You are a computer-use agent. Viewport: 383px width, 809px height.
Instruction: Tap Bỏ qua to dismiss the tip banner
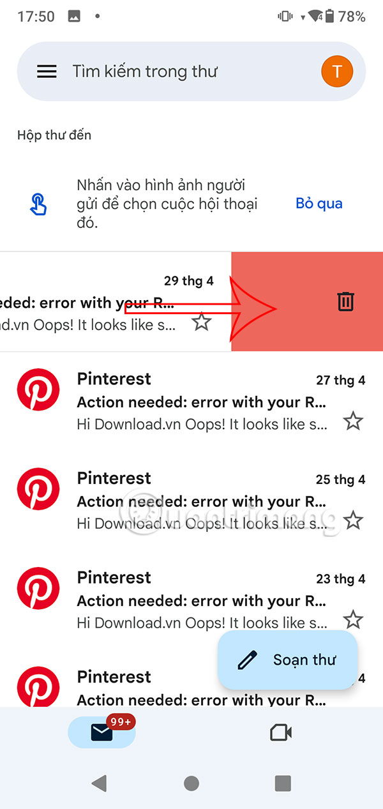(319, 203)
